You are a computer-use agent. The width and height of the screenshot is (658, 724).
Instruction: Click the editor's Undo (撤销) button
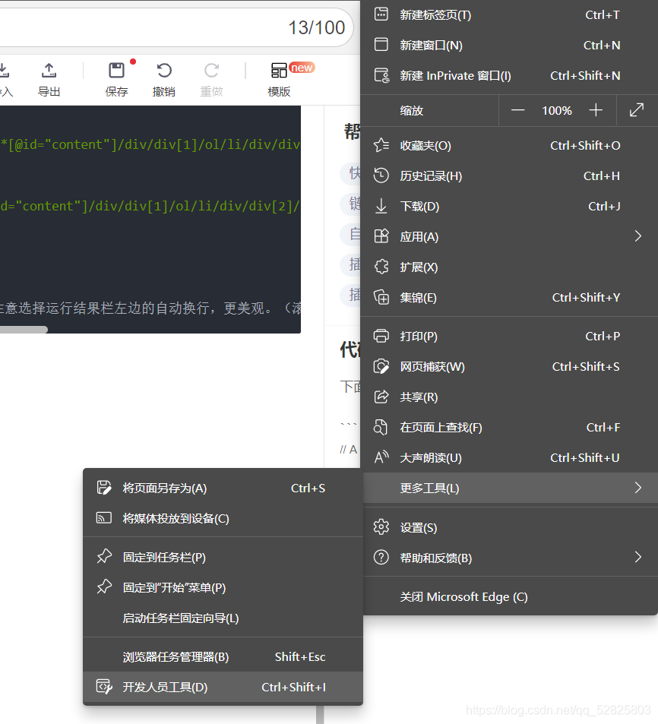click(164, 79)
